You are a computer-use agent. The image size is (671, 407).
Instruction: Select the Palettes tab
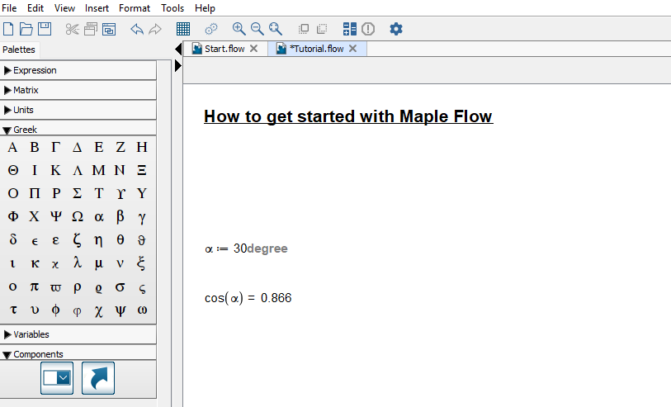tap(19, 50)
